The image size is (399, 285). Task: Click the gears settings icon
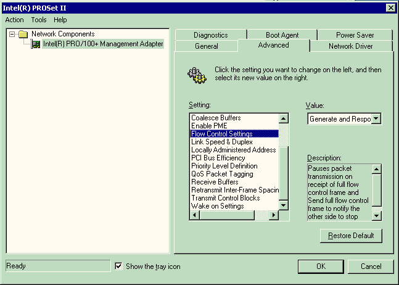pyautogui.click(x=197, y=76)
